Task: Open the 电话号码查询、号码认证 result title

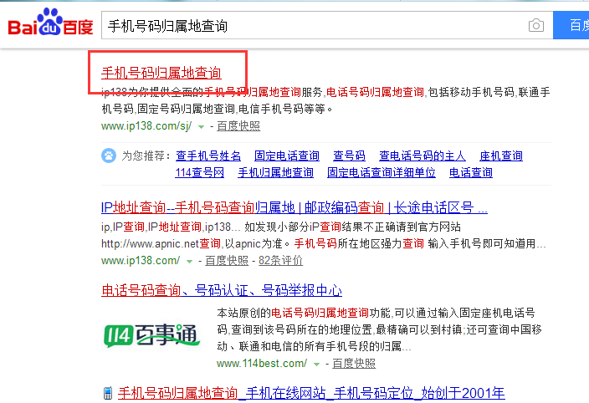Action: point(222,290)
